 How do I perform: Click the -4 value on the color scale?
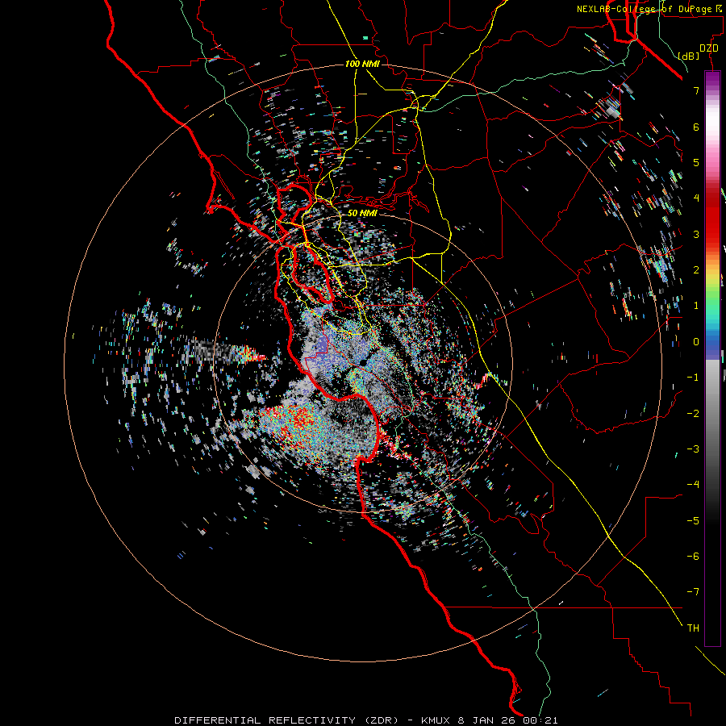(x=693, y=485)
